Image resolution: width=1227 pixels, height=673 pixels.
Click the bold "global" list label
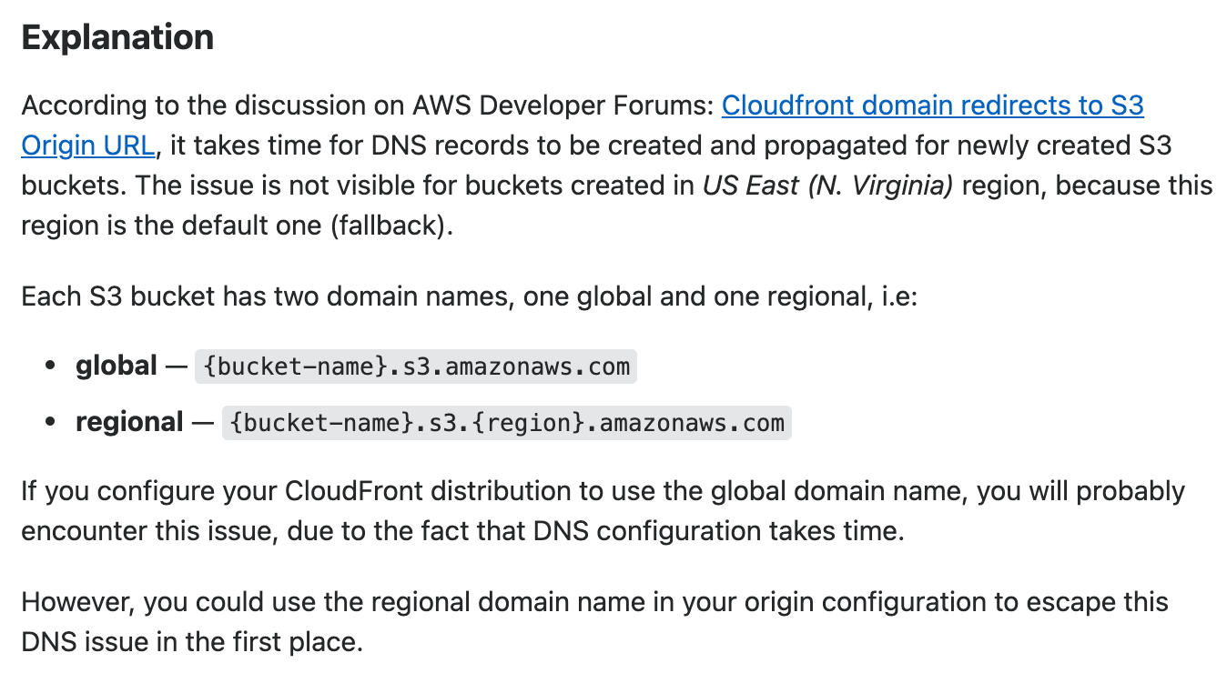(x=117, y=366)
